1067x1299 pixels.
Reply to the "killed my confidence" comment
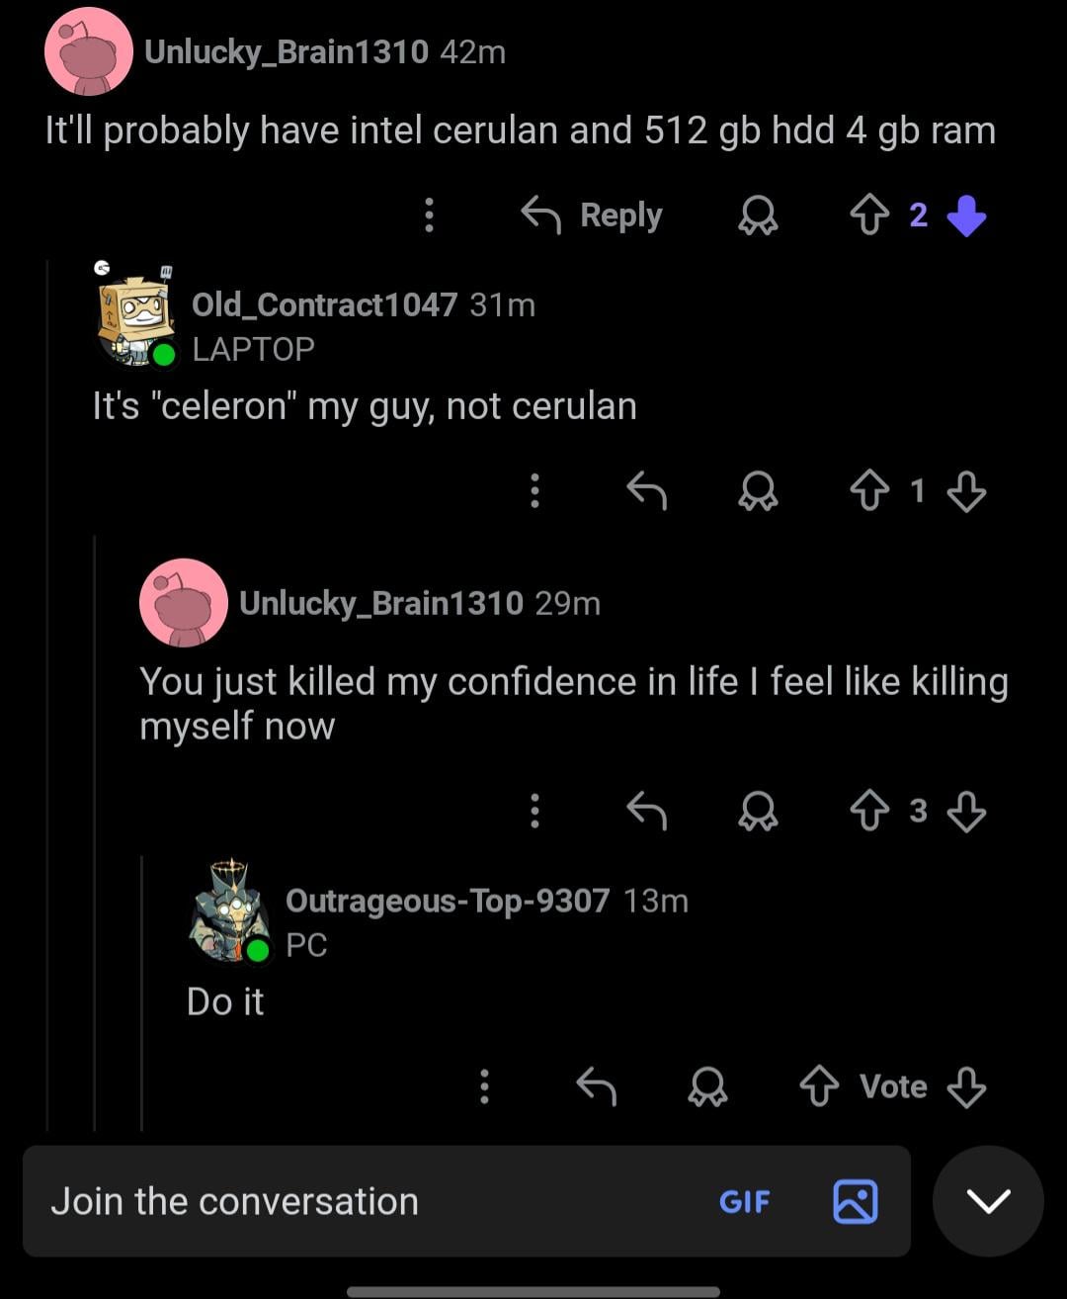(647, 811)
